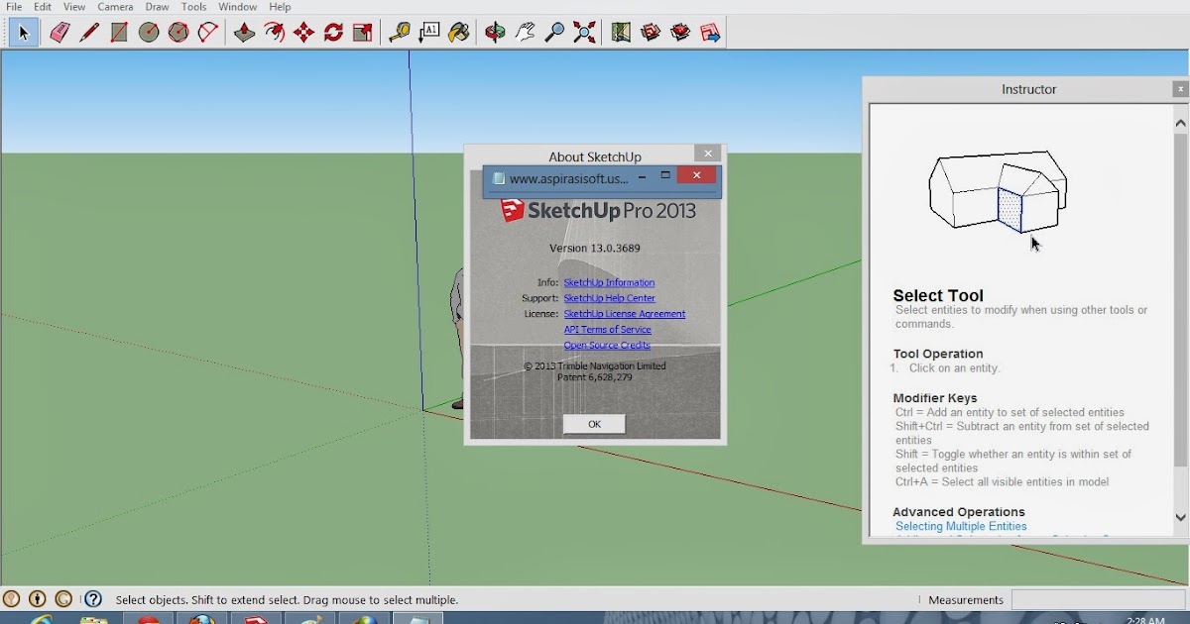Activate the Orbit camera tool
Viewport: 1190px width, 624px height.
(x=496, y=33)
